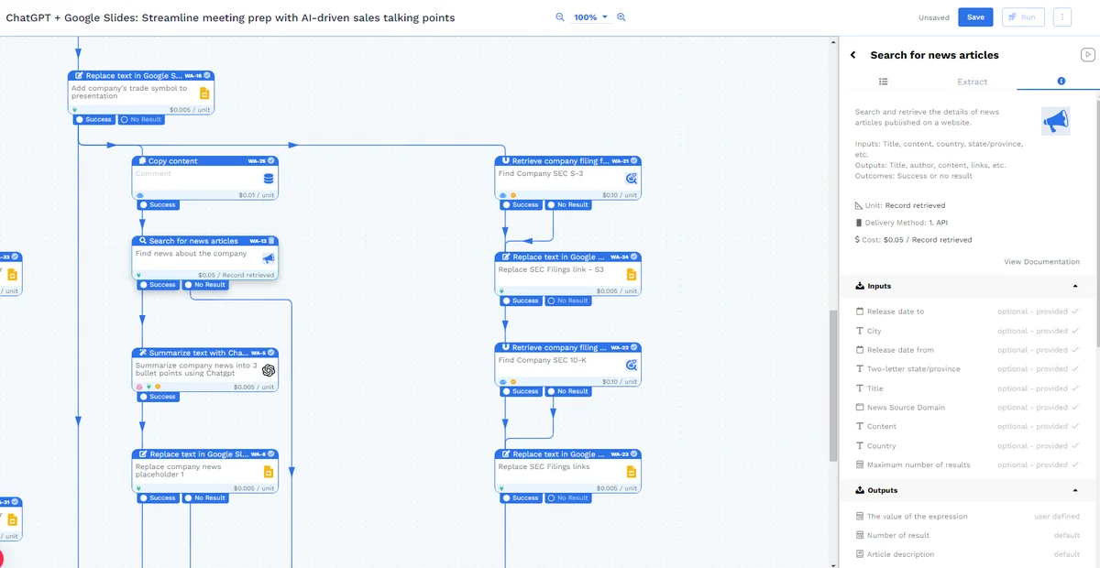Click the ChatGPT logo on Summarize text node
1100x568 pixels.
pos(269,371)
